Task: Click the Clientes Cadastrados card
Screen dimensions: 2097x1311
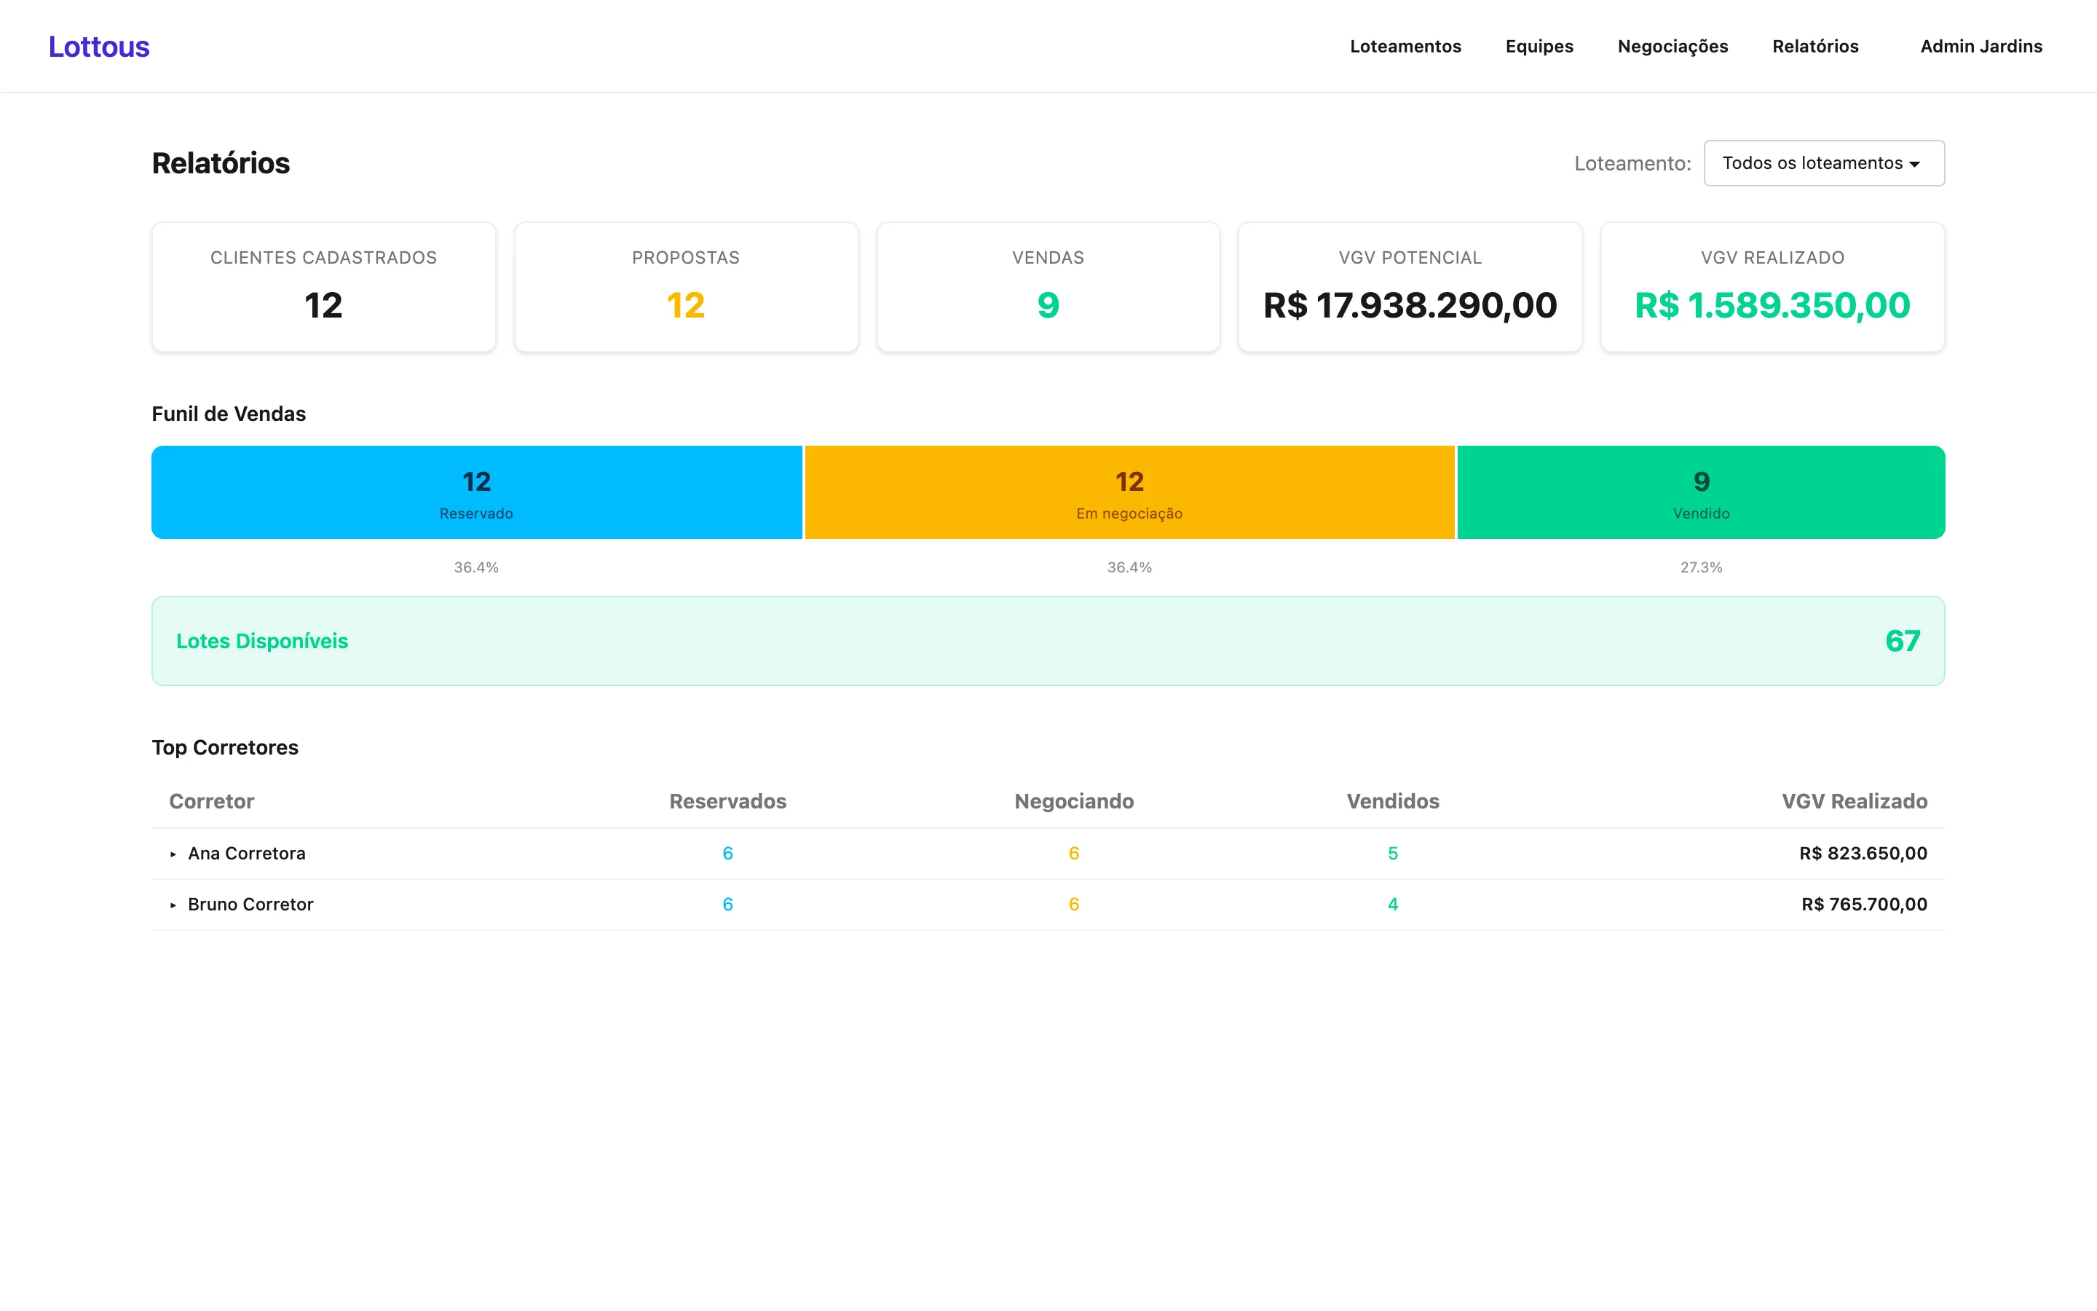Action: pyautogui.click(x=324, y=287)
